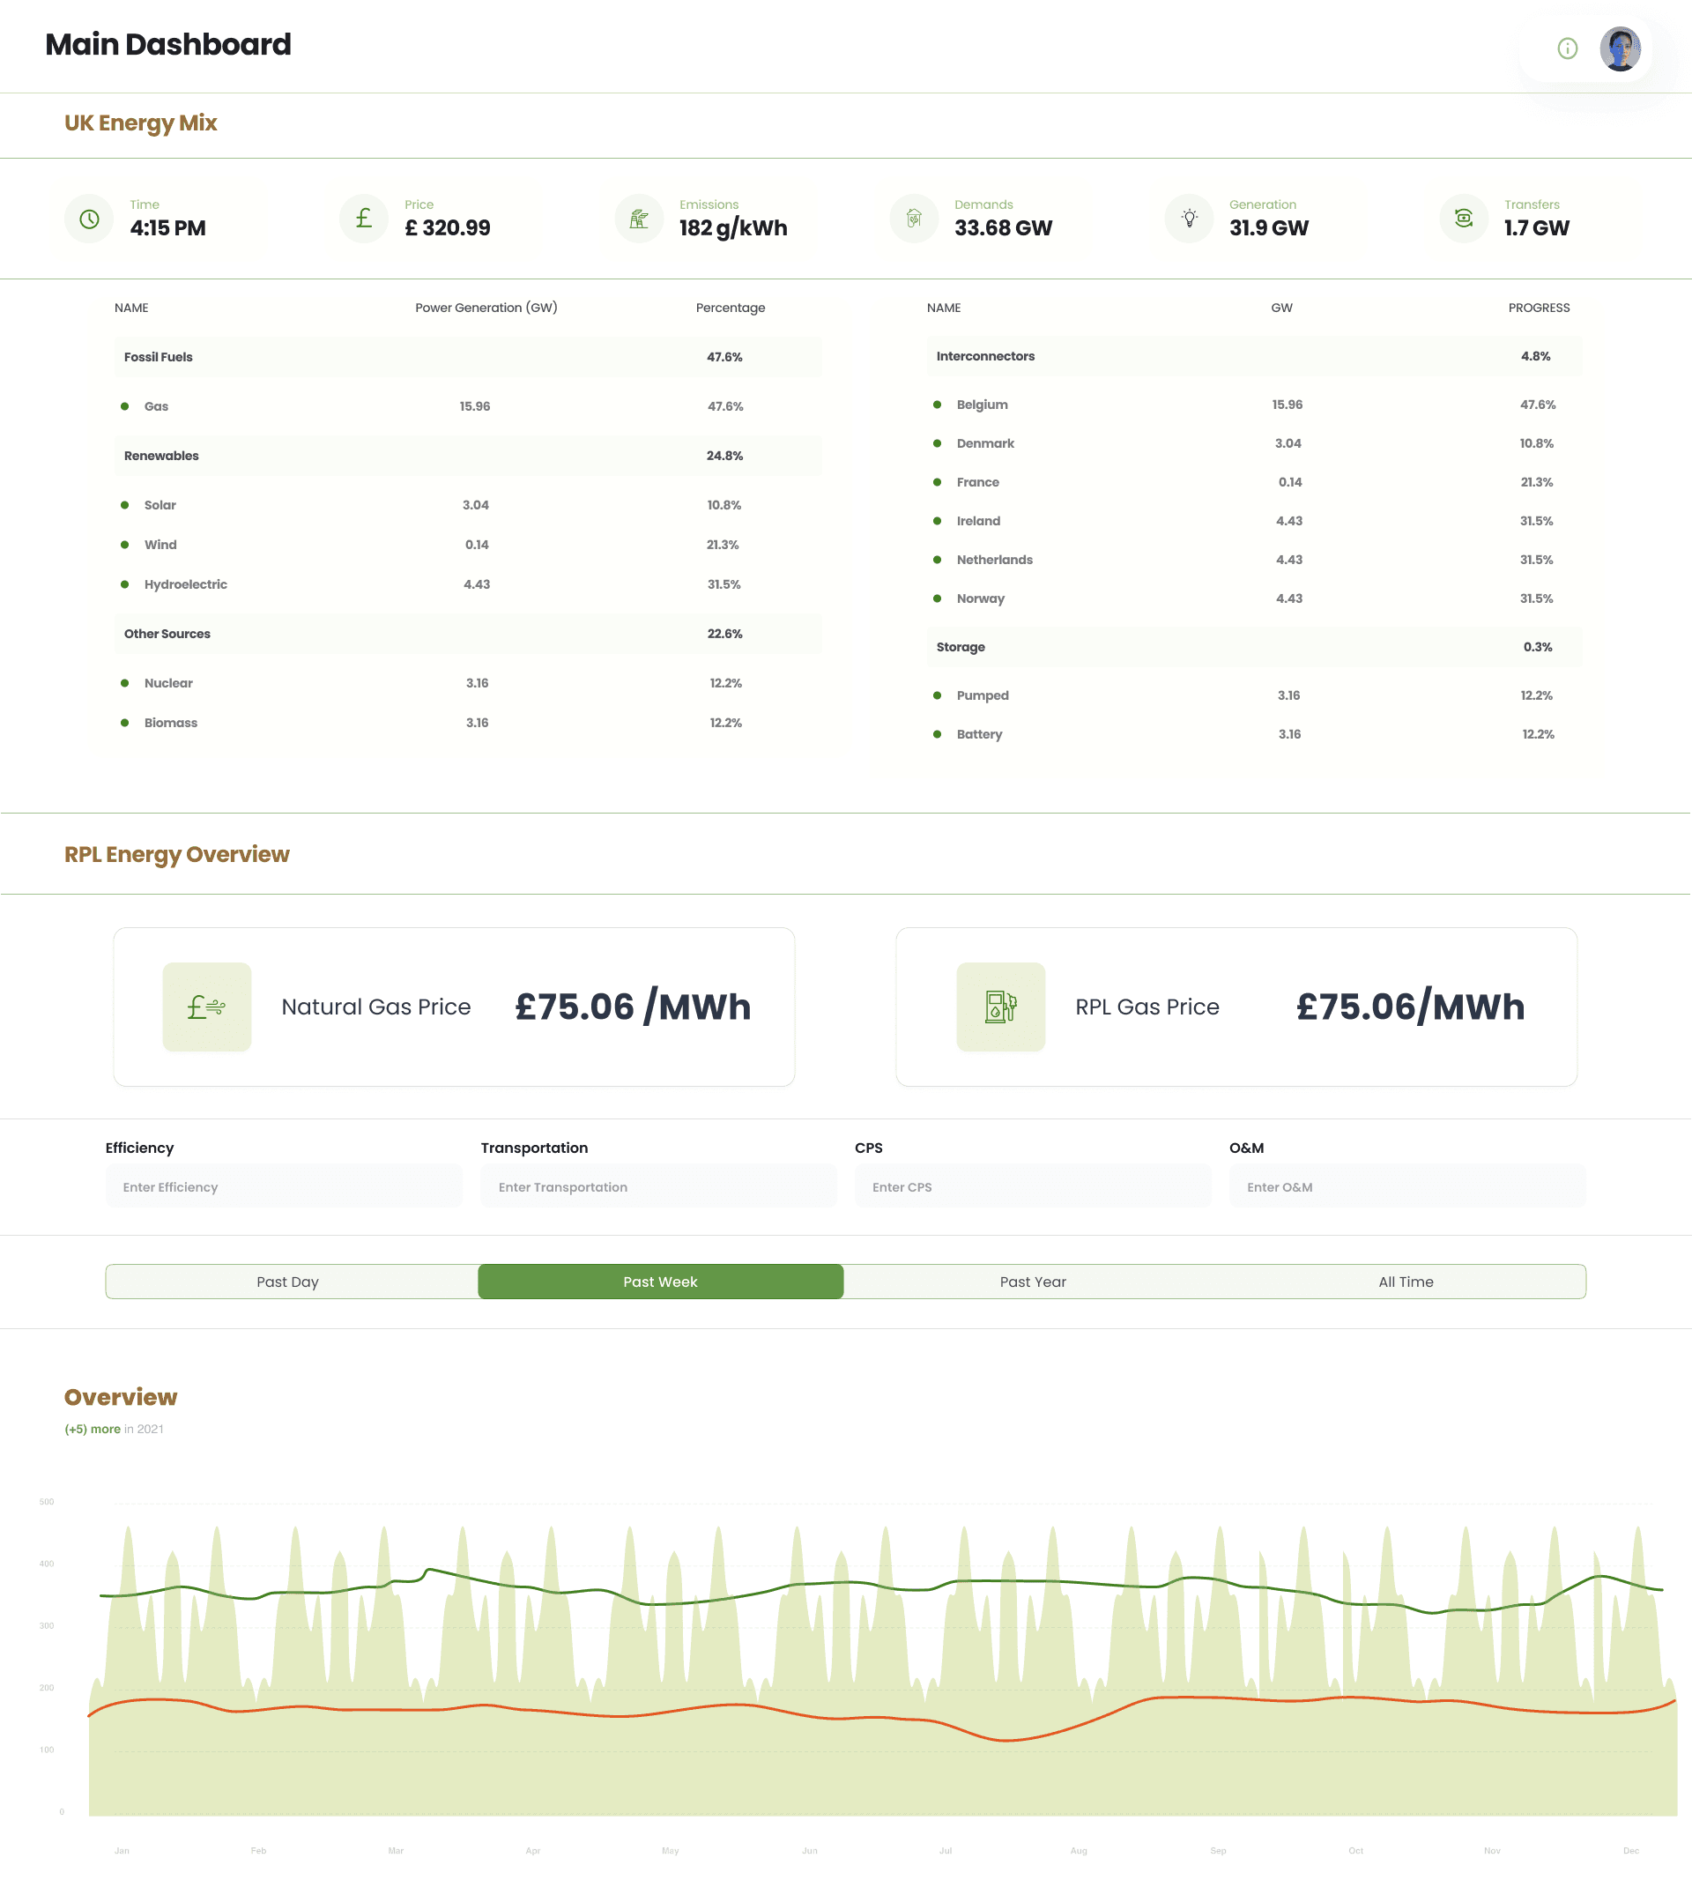Click the Overview chart heading
The height and width of the screenshot is (1895, 1692).
(x=121, y=1397)
